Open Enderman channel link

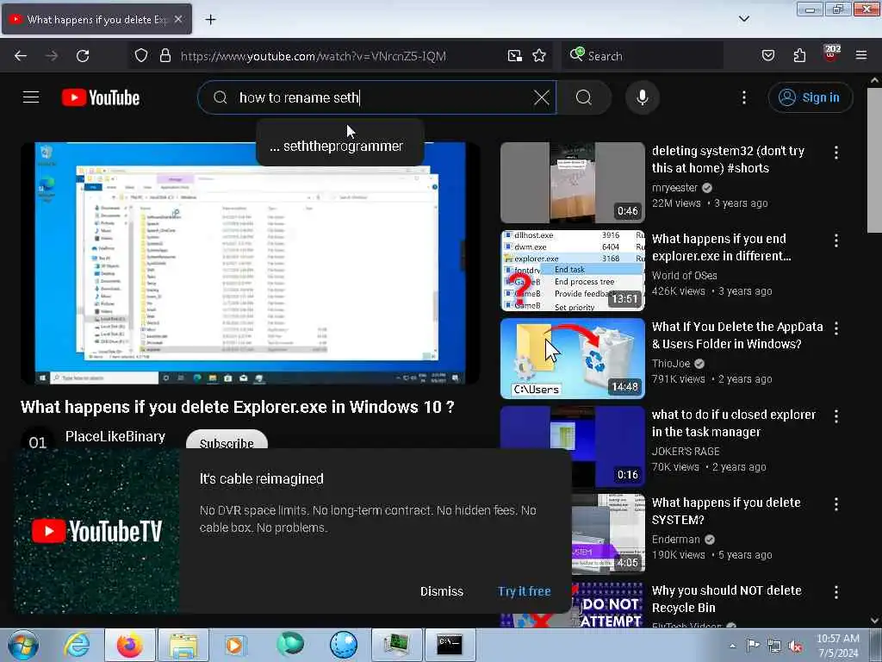point(675,539)
